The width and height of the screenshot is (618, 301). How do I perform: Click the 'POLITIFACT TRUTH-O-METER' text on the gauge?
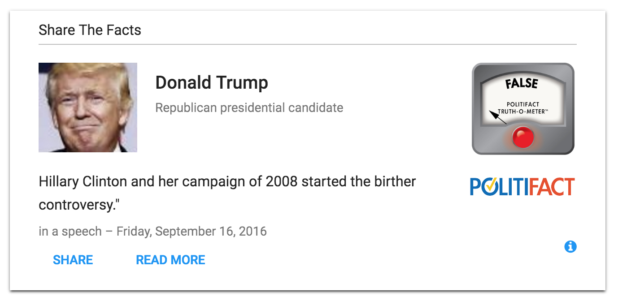click(523, 108)
